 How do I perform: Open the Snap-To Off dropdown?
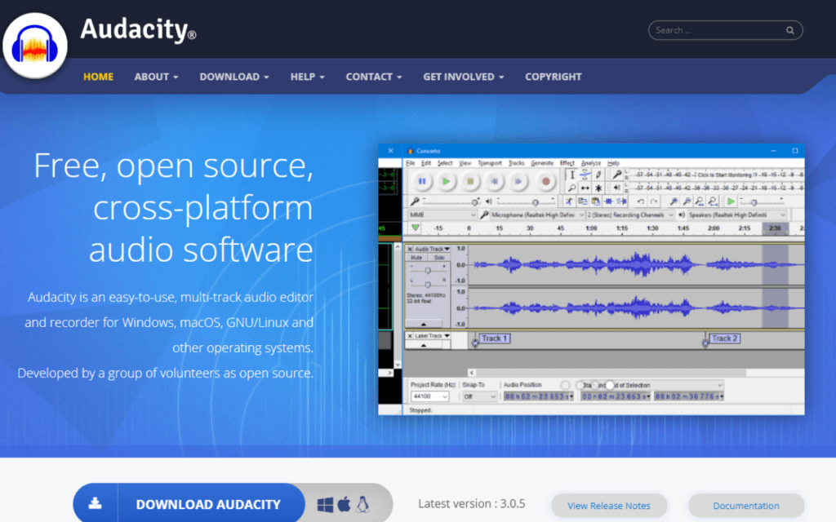pos(479,396)
